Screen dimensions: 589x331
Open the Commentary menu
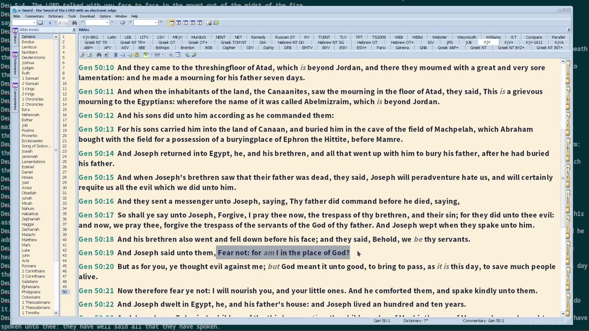click(34, 16)
